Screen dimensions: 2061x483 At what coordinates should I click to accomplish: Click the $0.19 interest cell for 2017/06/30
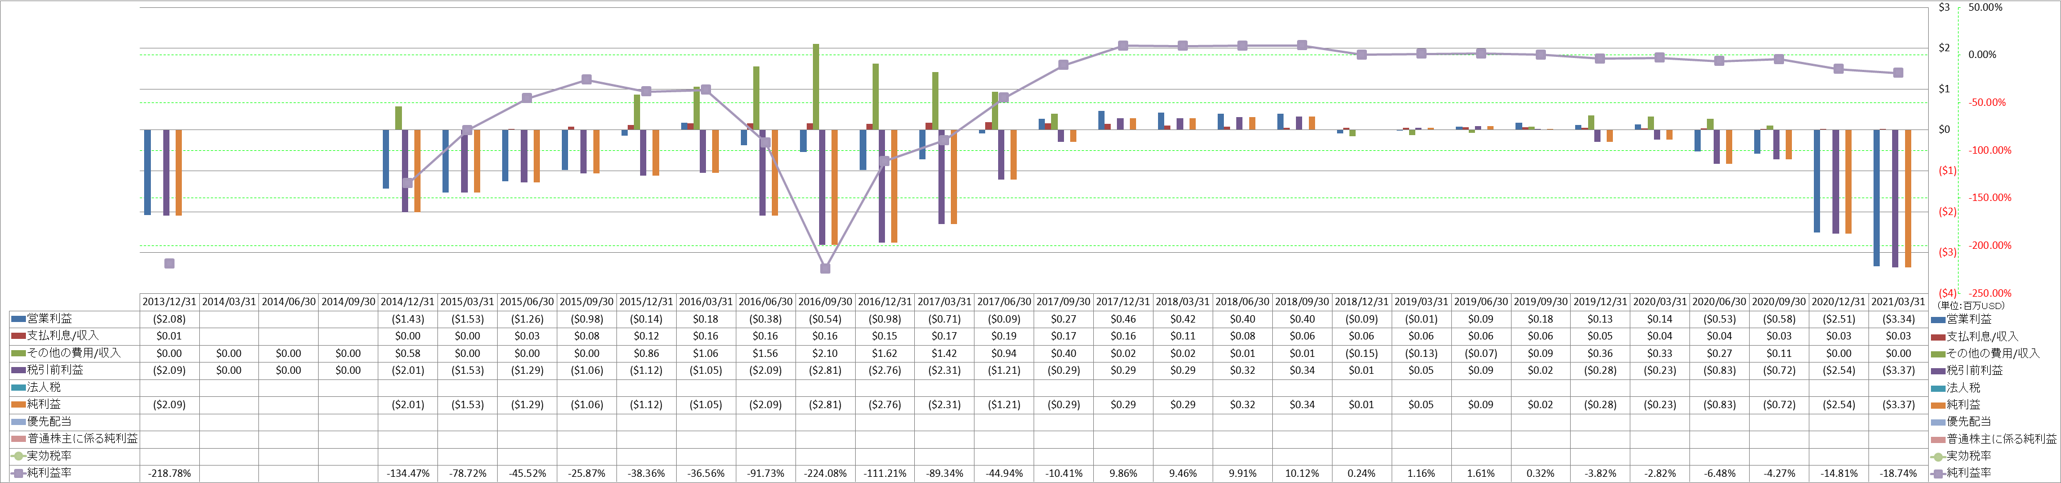coord(1004,336)
